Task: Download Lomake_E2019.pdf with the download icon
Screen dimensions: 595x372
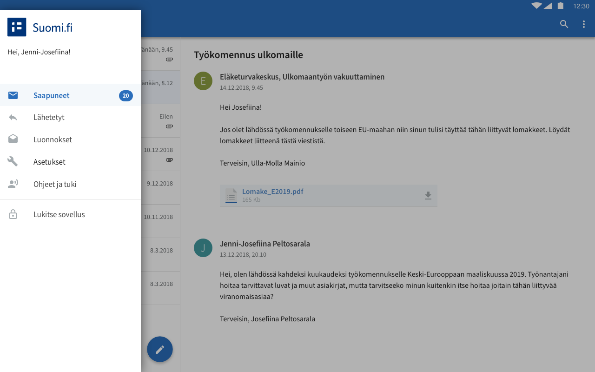Action: [428, 196]
